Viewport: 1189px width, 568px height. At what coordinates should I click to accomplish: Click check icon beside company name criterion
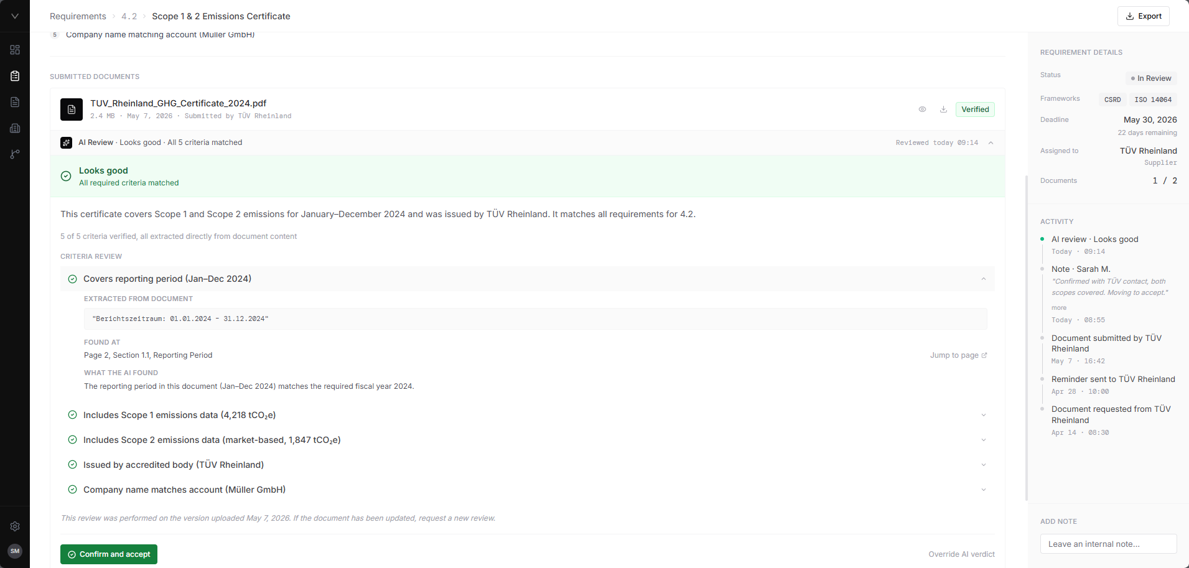[72, 490]
